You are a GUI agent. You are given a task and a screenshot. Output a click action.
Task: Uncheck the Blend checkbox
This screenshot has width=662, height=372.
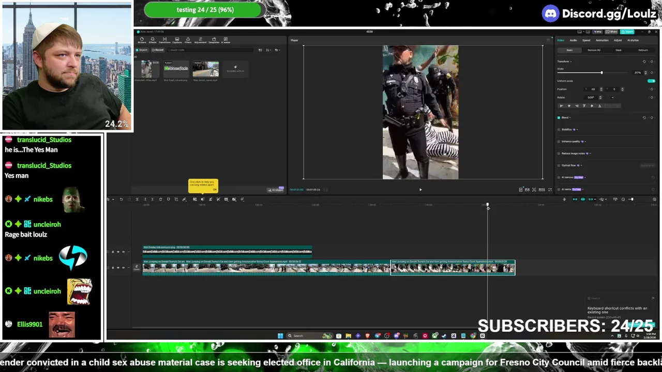559,117
